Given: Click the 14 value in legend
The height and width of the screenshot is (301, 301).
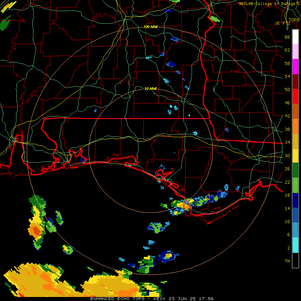Looking at the screenshot, I should (x=287, y=208).
